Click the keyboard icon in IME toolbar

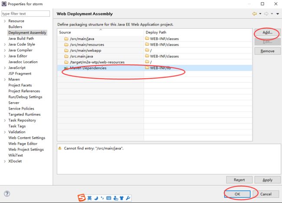(x=109, y=198)
